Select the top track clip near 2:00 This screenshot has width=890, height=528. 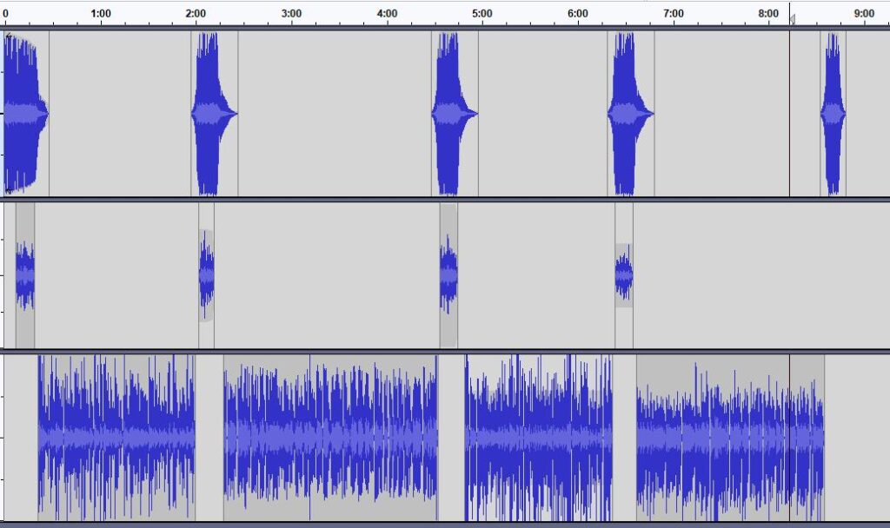click(213, 113)
